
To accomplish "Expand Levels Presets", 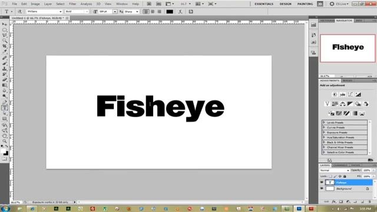I will pyautogui.click(x=324, y=122).
